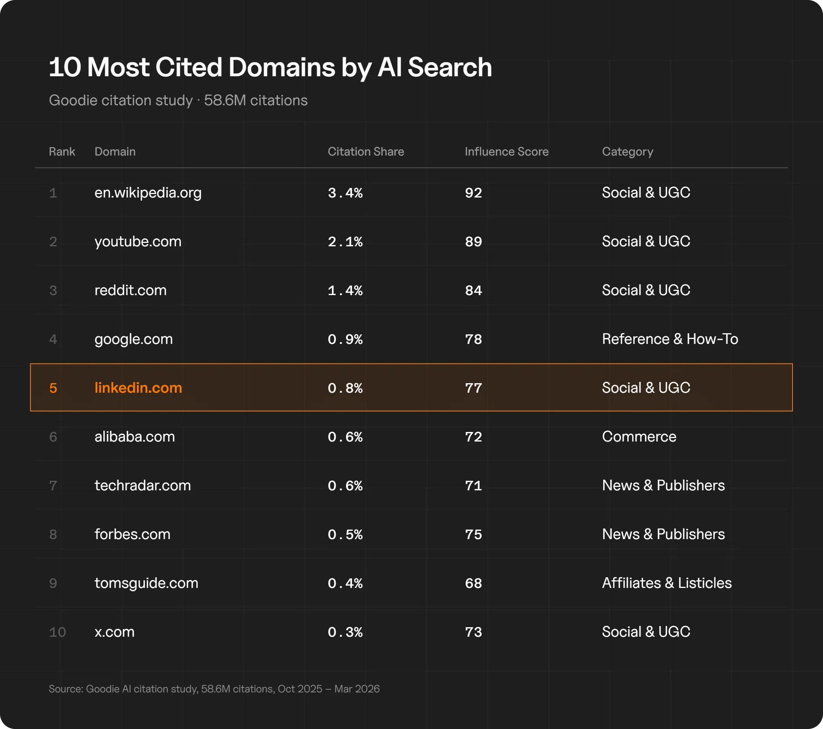823x729 pixels.
Task: Click the influence score 71
Action: (x=473, y=486)
